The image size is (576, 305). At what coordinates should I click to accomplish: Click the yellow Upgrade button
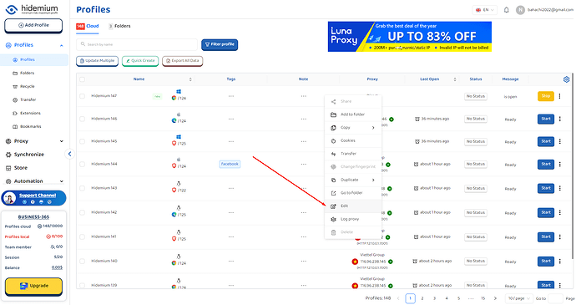[x=33, y=286]
